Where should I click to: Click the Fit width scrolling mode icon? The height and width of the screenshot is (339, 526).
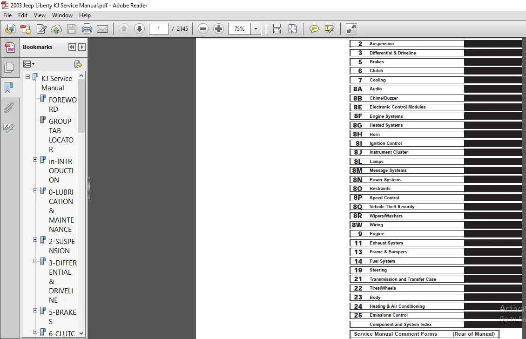coord(277,29)
